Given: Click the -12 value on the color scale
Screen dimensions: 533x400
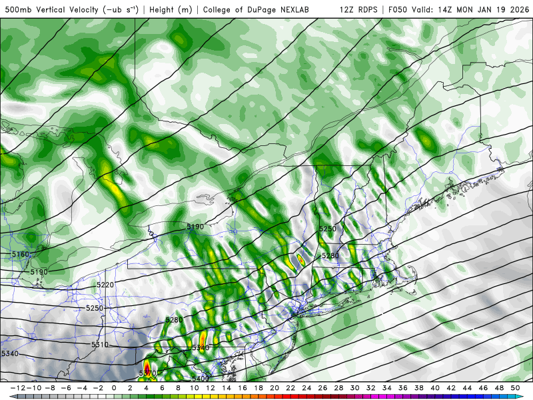Looking at the screenshot, I should (x=17, y=388).
